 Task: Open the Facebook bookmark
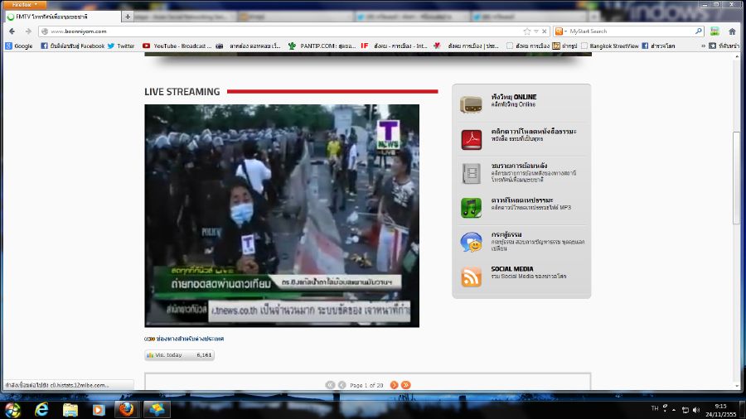pos(72,46)
